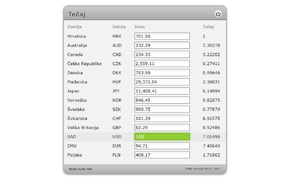Screen dimensions: 290x181
Task: Click the Valuta column header
Action: 119,27
